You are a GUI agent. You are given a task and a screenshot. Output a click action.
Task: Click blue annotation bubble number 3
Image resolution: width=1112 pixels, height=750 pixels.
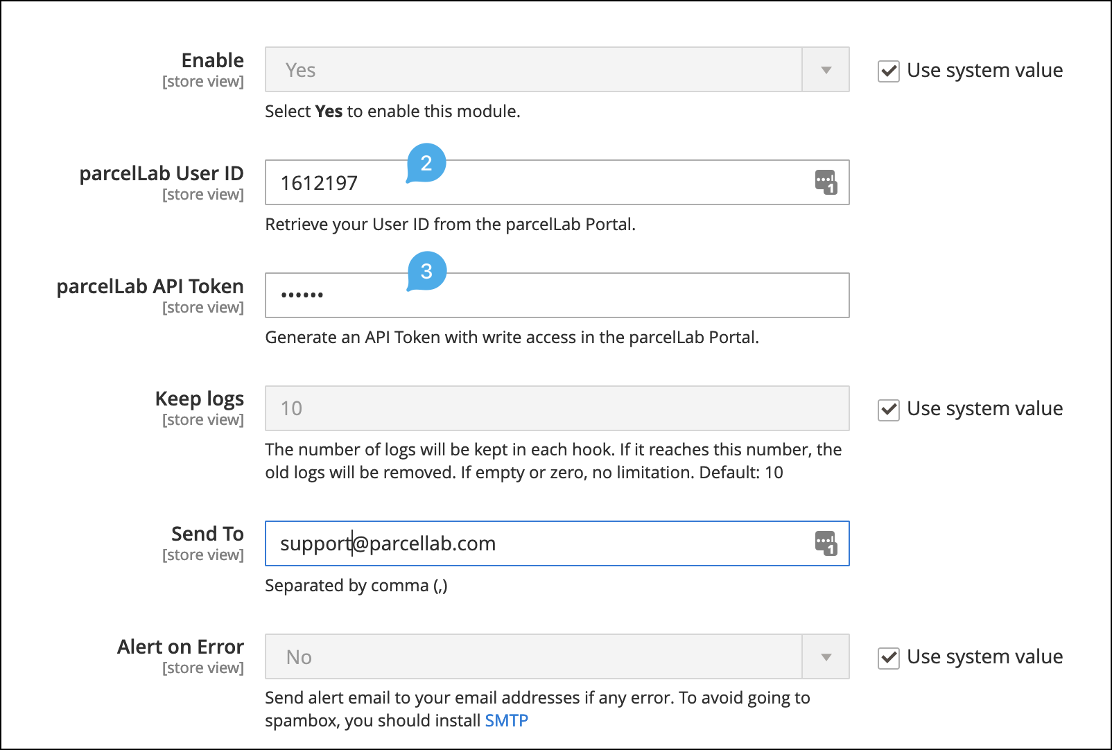(426, 271)
